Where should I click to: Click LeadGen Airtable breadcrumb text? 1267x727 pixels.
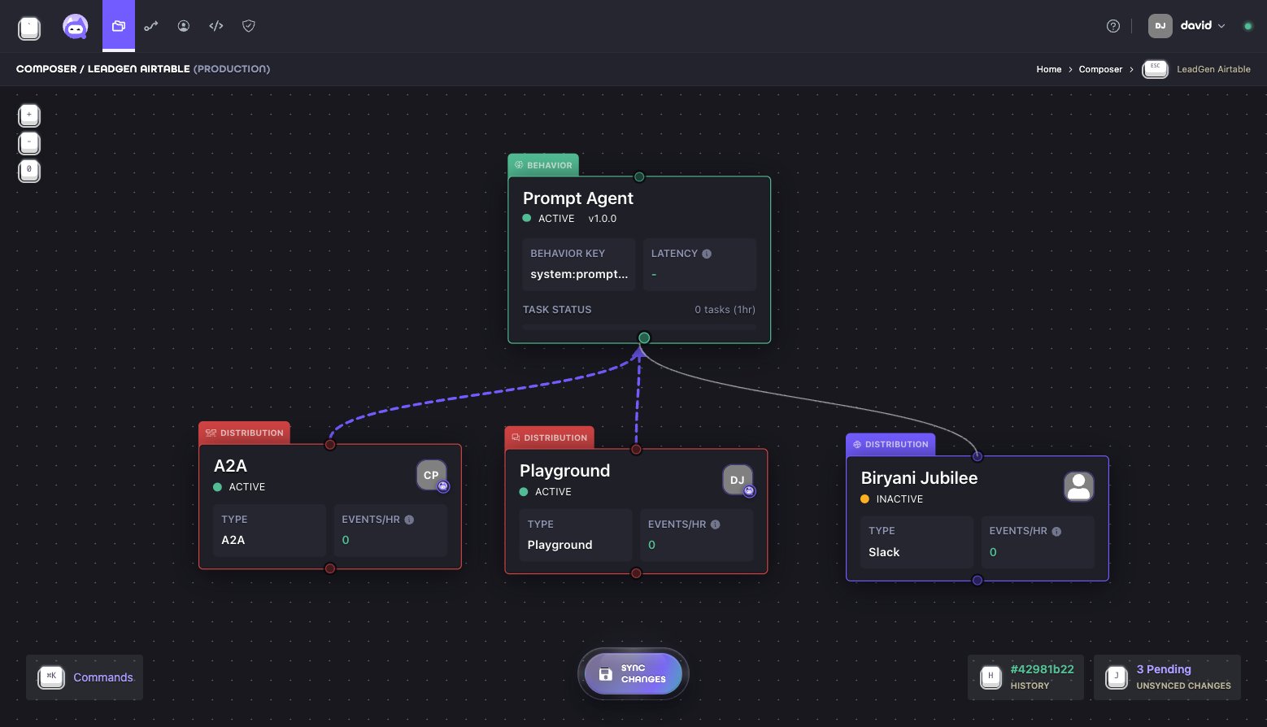pyautogui.click(x=1213, y=69)
